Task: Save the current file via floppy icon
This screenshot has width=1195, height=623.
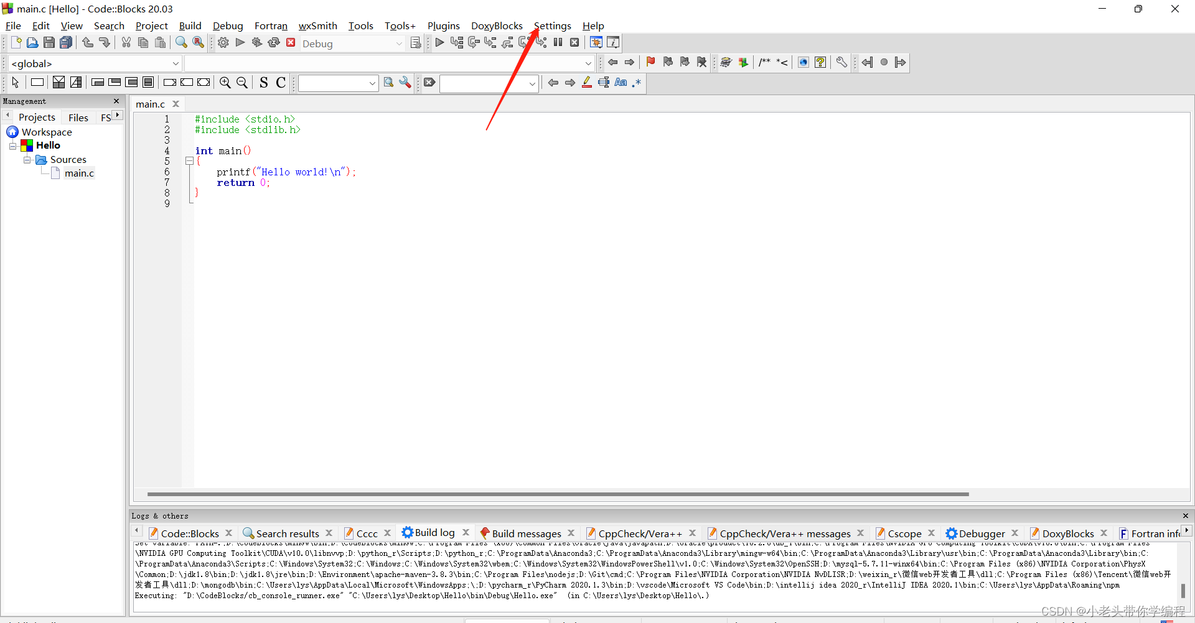Action: (x=49, y=42)
